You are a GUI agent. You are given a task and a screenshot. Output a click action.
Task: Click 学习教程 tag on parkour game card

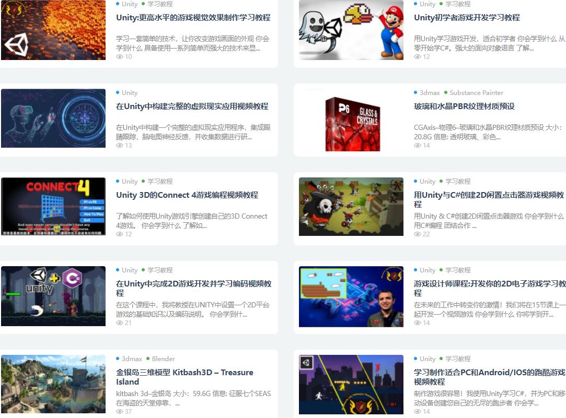[458, 359]
